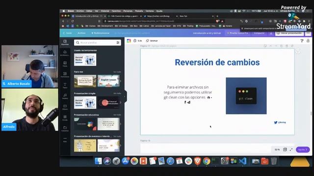This screenshot has height=176, width=314.
Task: Open Google Chrome from the dock
Action: [x=207, y=161]
